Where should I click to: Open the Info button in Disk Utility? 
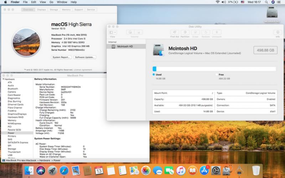click(278, 32)
